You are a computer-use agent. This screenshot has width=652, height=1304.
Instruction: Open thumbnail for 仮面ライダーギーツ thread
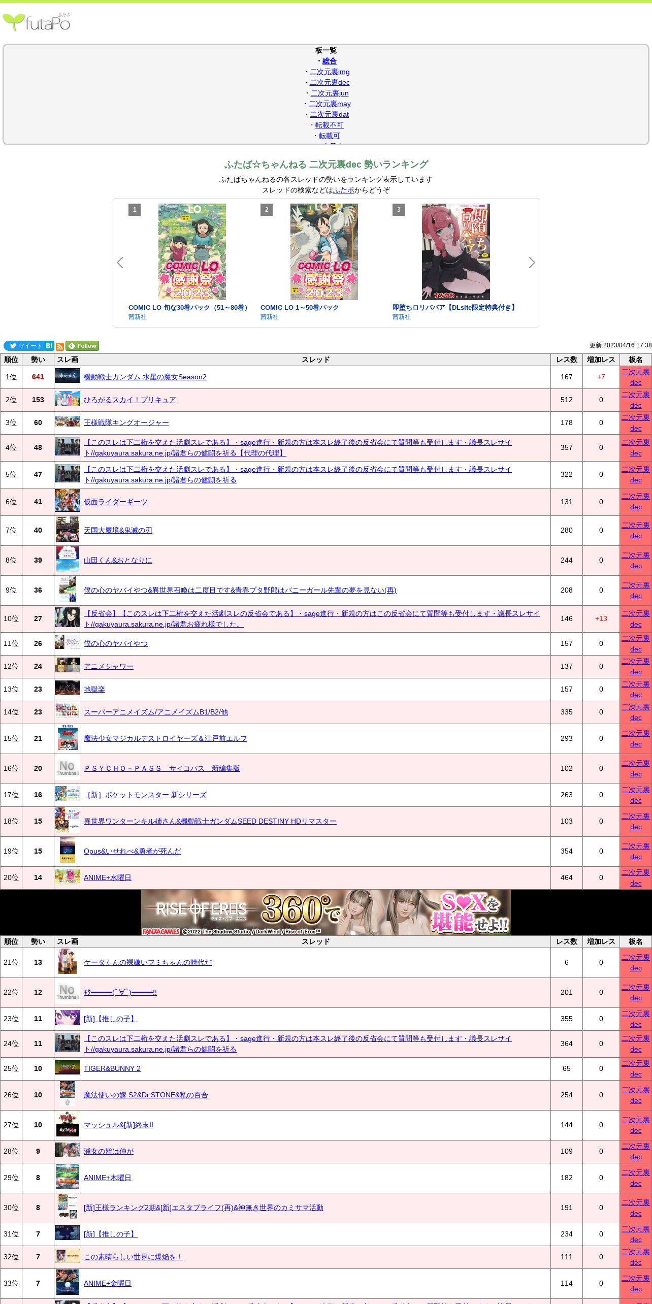click(x=68, y=502)
